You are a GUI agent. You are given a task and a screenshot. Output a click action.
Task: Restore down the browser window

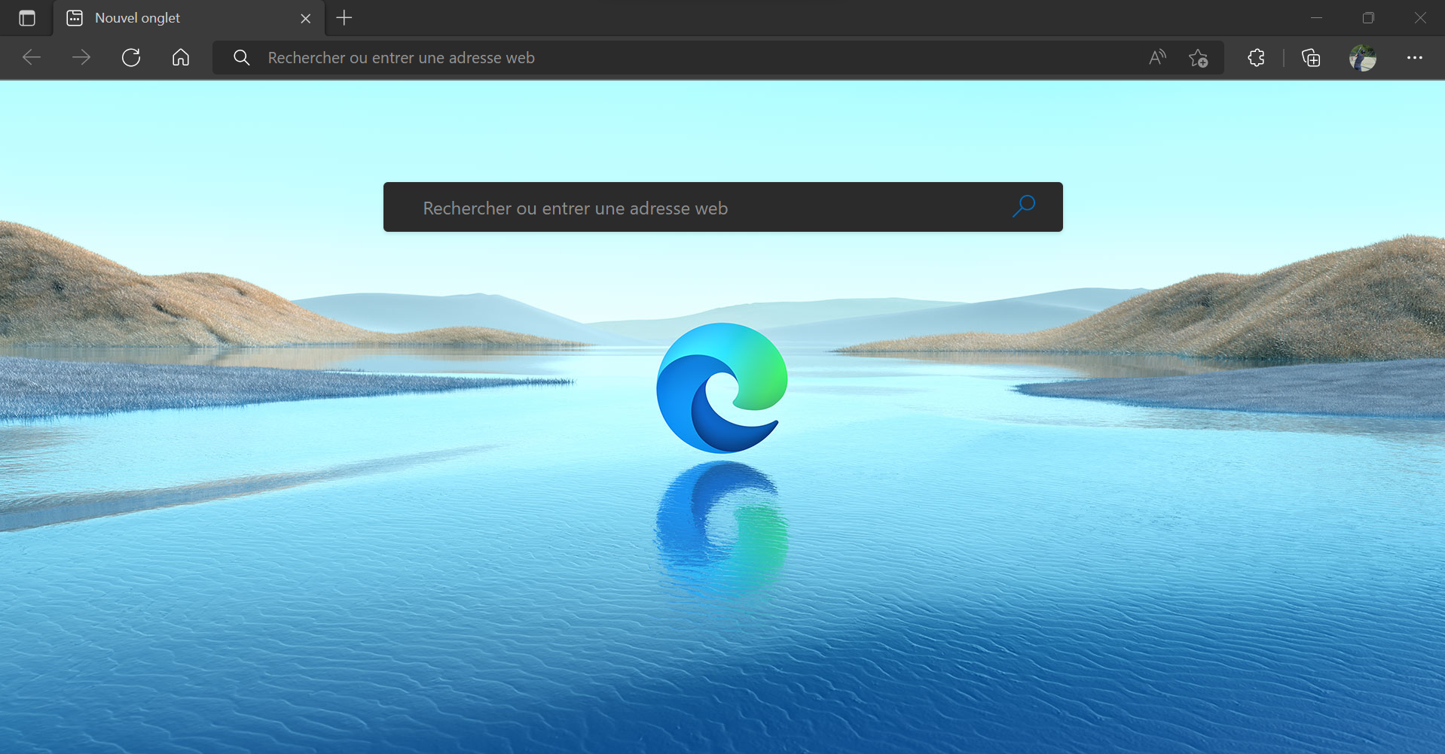1368,17
